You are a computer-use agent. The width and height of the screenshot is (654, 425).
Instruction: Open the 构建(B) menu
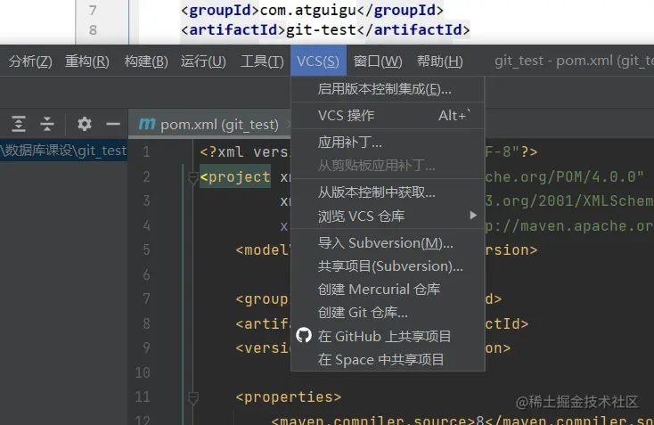point(146,61)
